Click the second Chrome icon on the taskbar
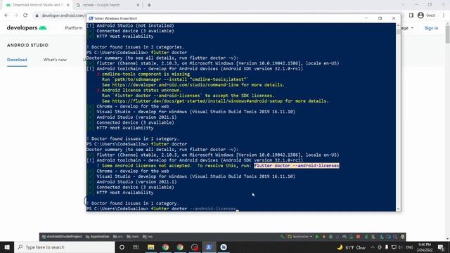The image size is (450, 253). pyautogui.click(x=180, y=247)
